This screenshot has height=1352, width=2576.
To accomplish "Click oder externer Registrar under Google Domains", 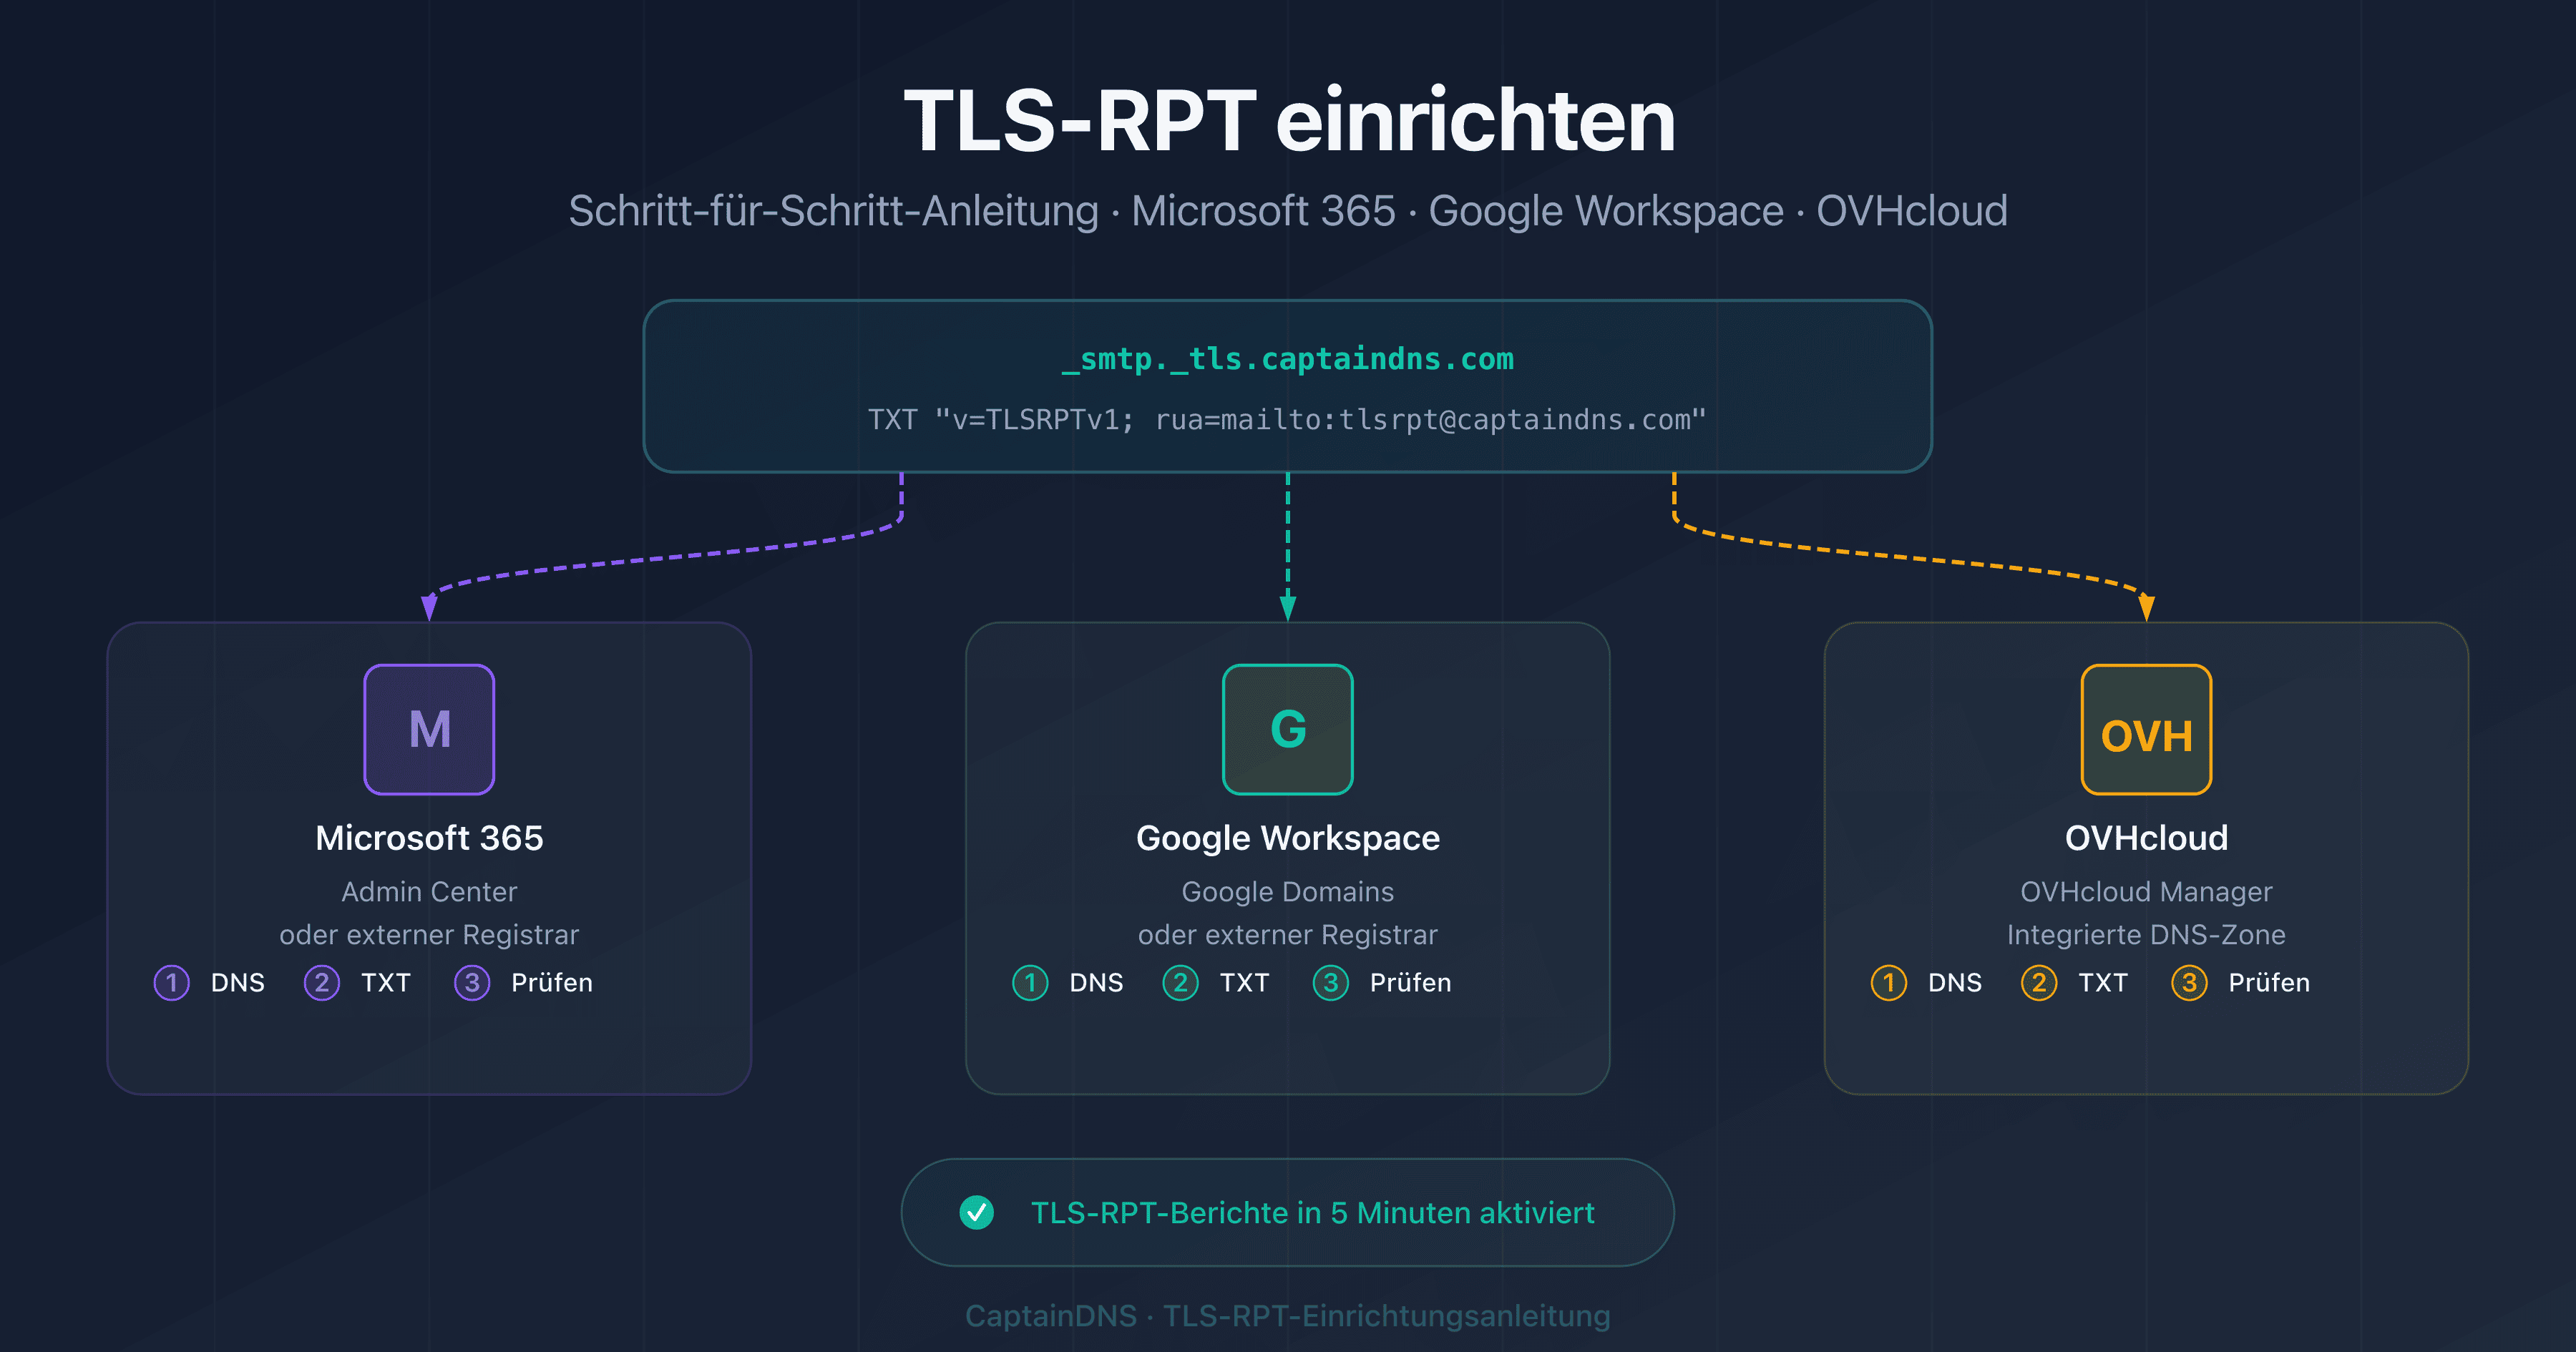I will 1288,934.
